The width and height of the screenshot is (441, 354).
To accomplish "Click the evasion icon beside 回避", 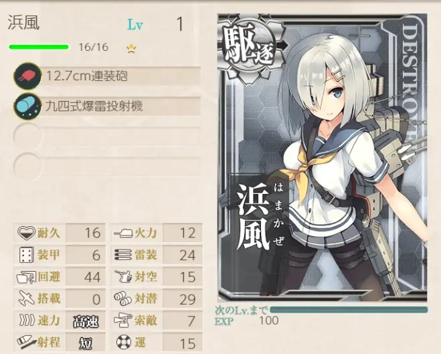I will coord(26,277).
